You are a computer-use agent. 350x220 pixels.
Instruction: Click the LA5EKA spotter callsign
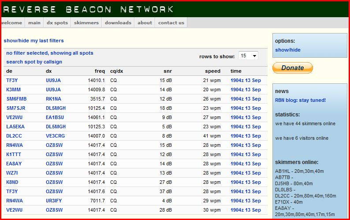click(x=15, y=127)
